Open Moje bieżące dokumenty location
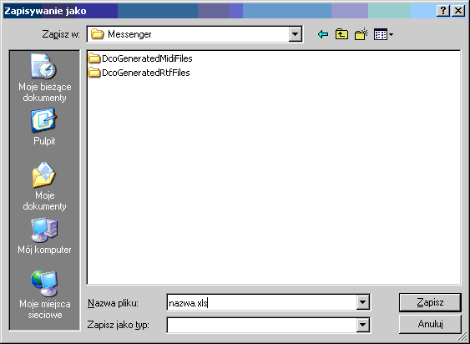Image resolution: width=470 pixels, height=344 pixels. (x=44, y=78)
